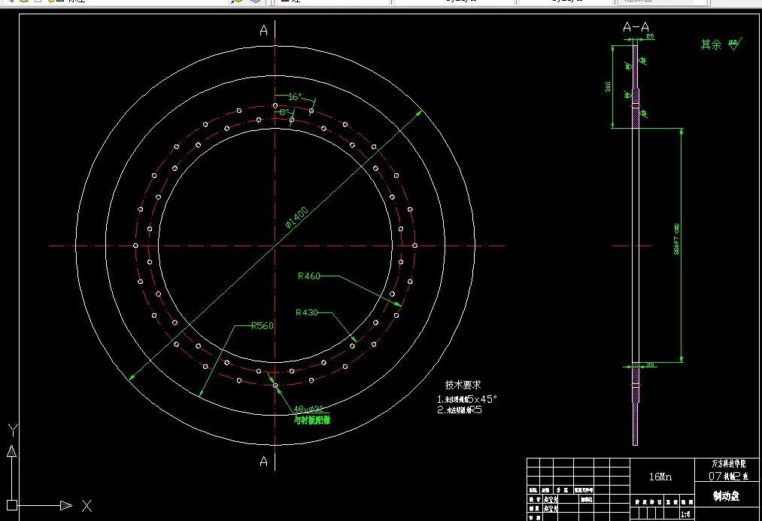The image size is (762, 521).
Task: Select the green note 与衬板配做
Action: pyautogui.click(x=312, y=420)
